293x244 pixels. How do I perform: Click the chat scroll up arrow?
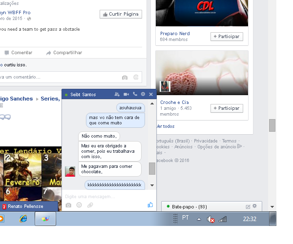tap(152, 103)
